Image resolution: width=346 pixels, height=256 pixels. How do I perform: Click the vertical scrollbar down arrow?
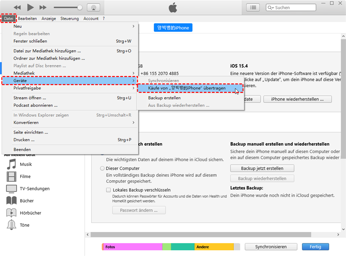point(343,229)
